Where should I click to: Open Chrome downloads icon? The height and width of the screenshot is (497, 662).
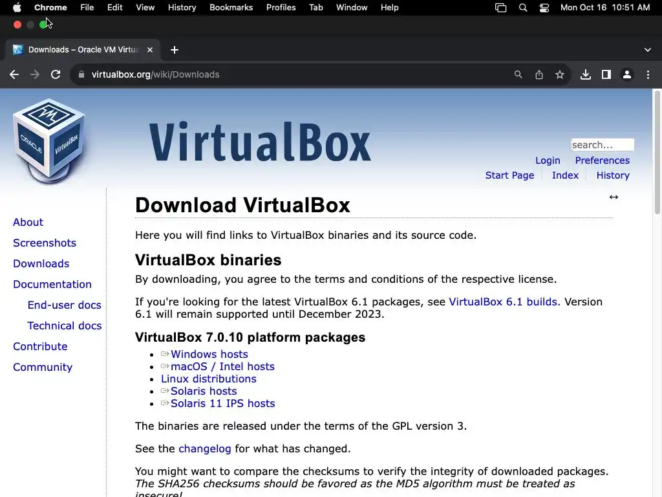tap(586, 75)
